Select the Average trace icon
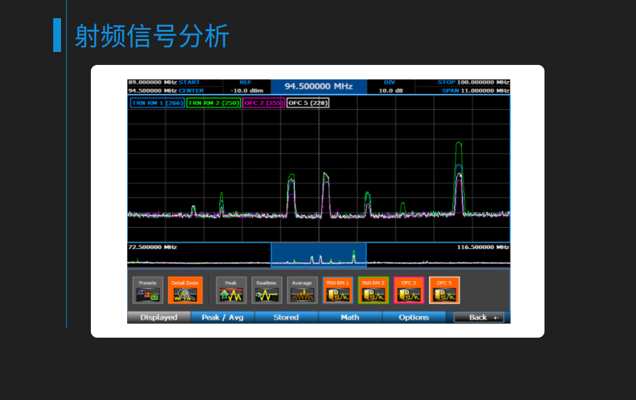The height and width of the screenshot is (400, 636). click(302, 291)
